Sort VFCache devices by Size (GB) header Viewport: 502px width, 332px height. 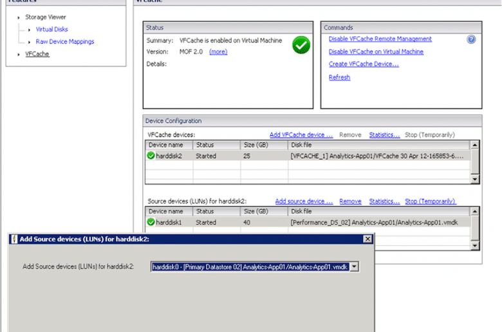[x=264, y=145]
